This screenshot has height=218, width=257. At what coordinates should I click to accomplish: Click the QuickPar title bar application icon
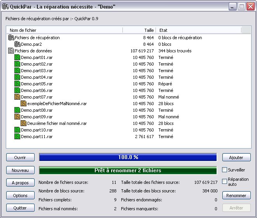pyautogui.click(x=5, y=7)
